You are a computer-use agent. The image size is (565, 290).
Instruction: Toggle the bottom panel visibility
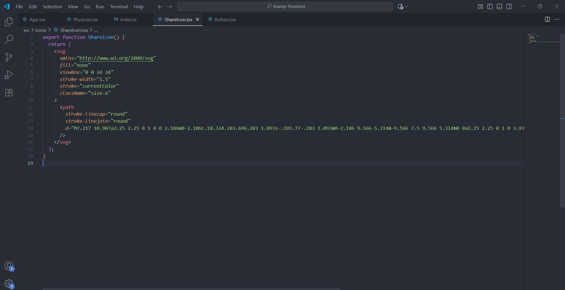coord(500,7)
